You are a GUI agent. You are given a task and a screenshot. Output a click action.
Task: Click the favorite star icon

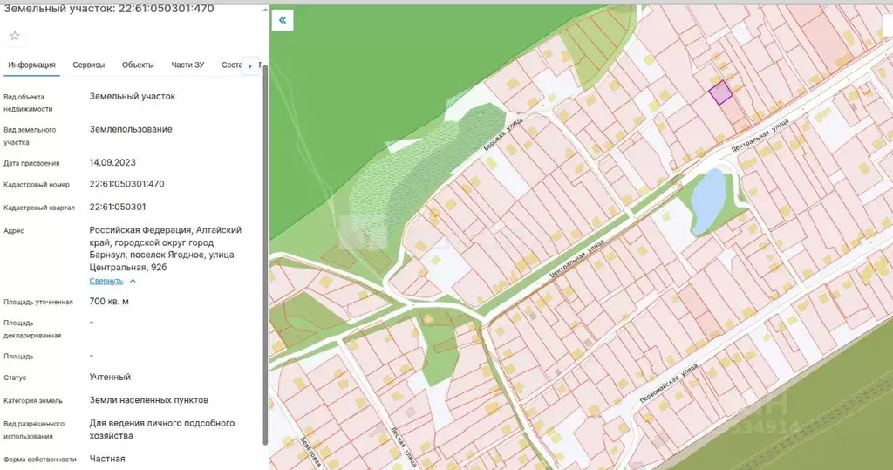tap(15, 36)
